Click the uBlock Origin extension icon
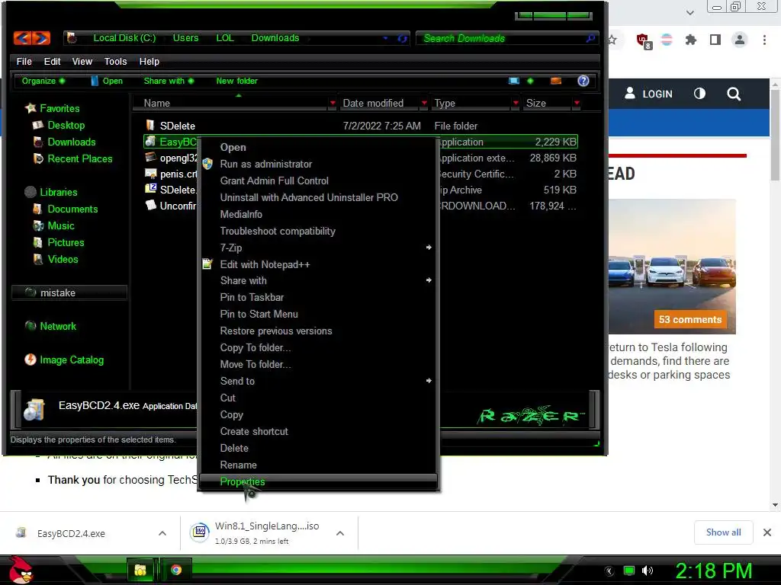This screenshot has width=781, height=585. 644,41
